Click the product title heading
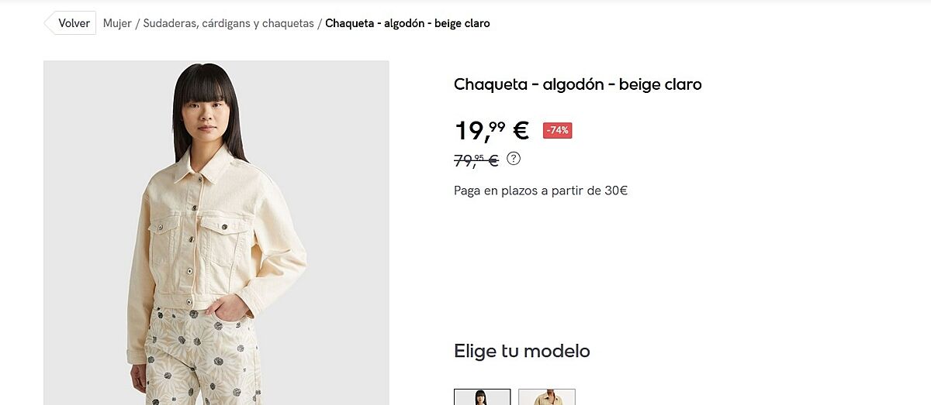The height and width of the screenshot is (405, 931). [x=577, y=84]
